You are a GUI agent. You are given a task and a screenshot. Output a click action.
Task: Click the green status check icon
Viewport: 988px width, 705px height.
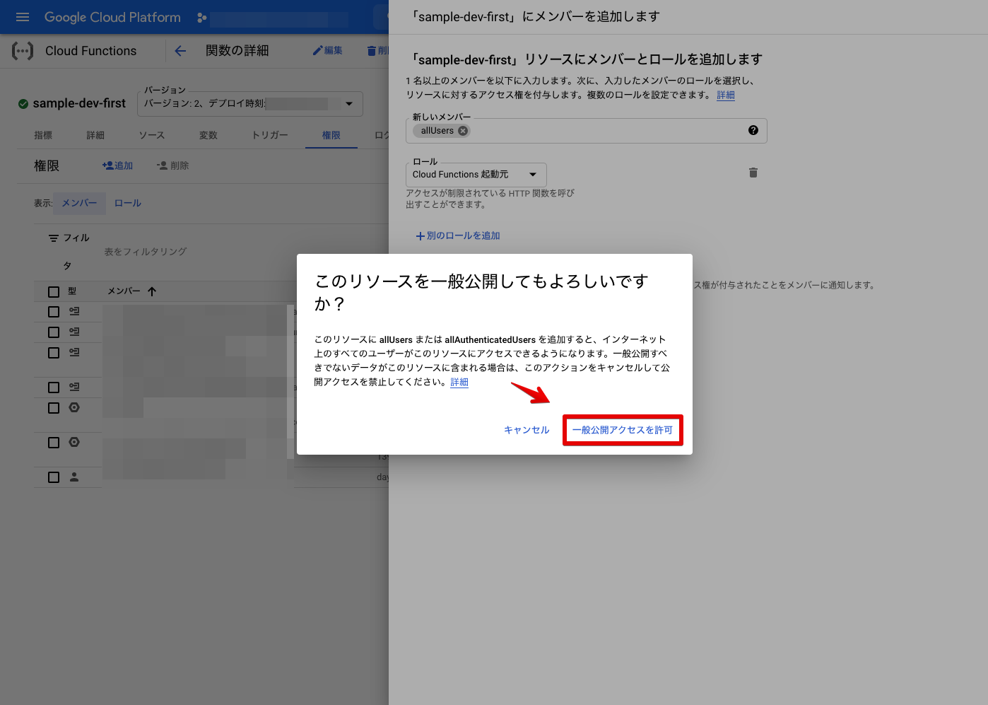pos(23,104)
